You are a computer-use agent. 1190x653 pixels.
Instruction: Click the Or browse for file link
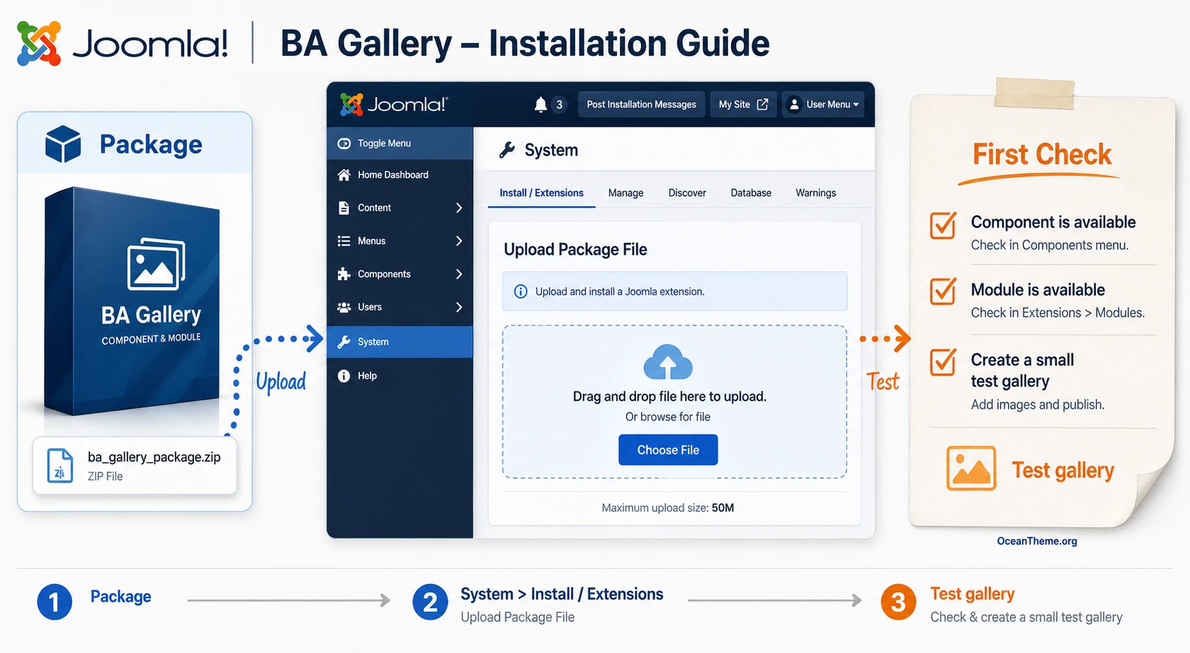(x=668, y=417)
